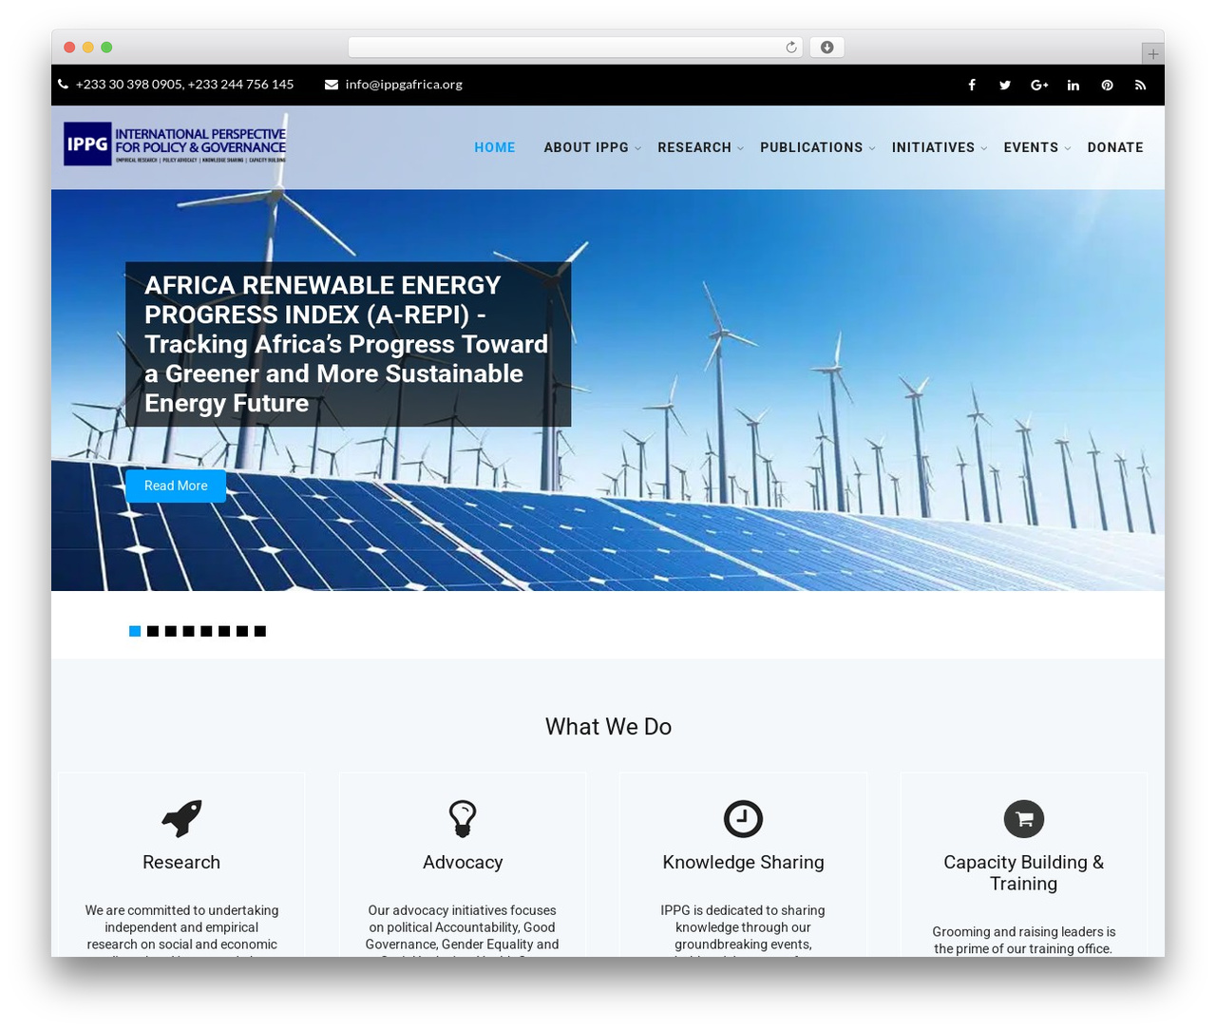Open the LinkedIn social icon
This screenshot has width=1216, height=1030.
pos(1073,86)
